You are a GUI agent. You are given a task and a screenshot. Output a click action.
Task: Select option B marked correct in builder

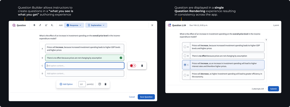pos(85,58)
